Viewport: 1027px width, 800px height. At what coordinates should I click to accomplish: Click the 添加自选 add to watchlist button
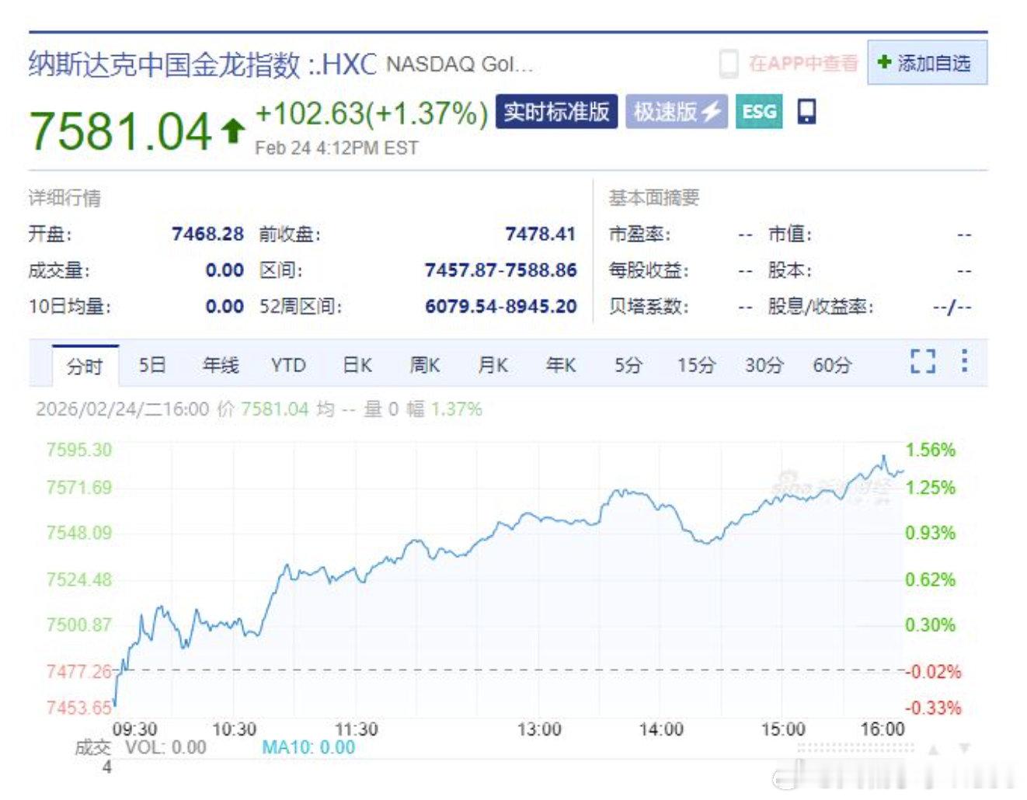point(927,63)
